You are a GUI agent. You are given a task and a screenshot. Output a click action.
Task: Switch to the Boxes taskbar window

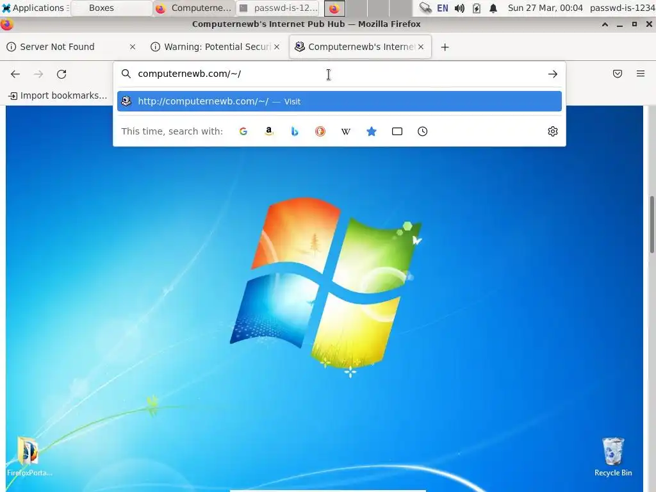[x=111, y=8]
